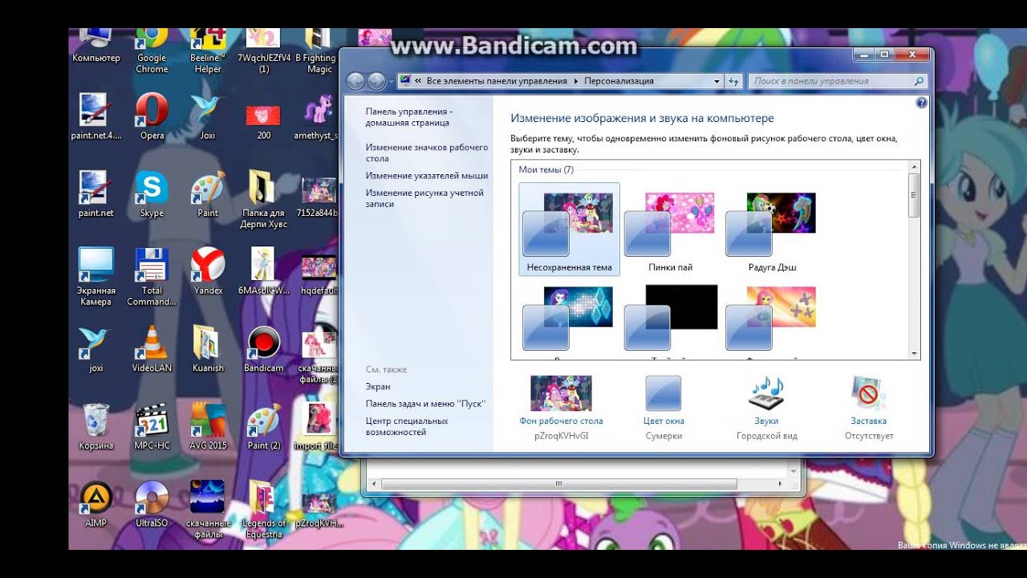This screenshot has height=578, width=1027.
Task: Open the paint.net desktop shortcut
Action: tap(95, 194)
